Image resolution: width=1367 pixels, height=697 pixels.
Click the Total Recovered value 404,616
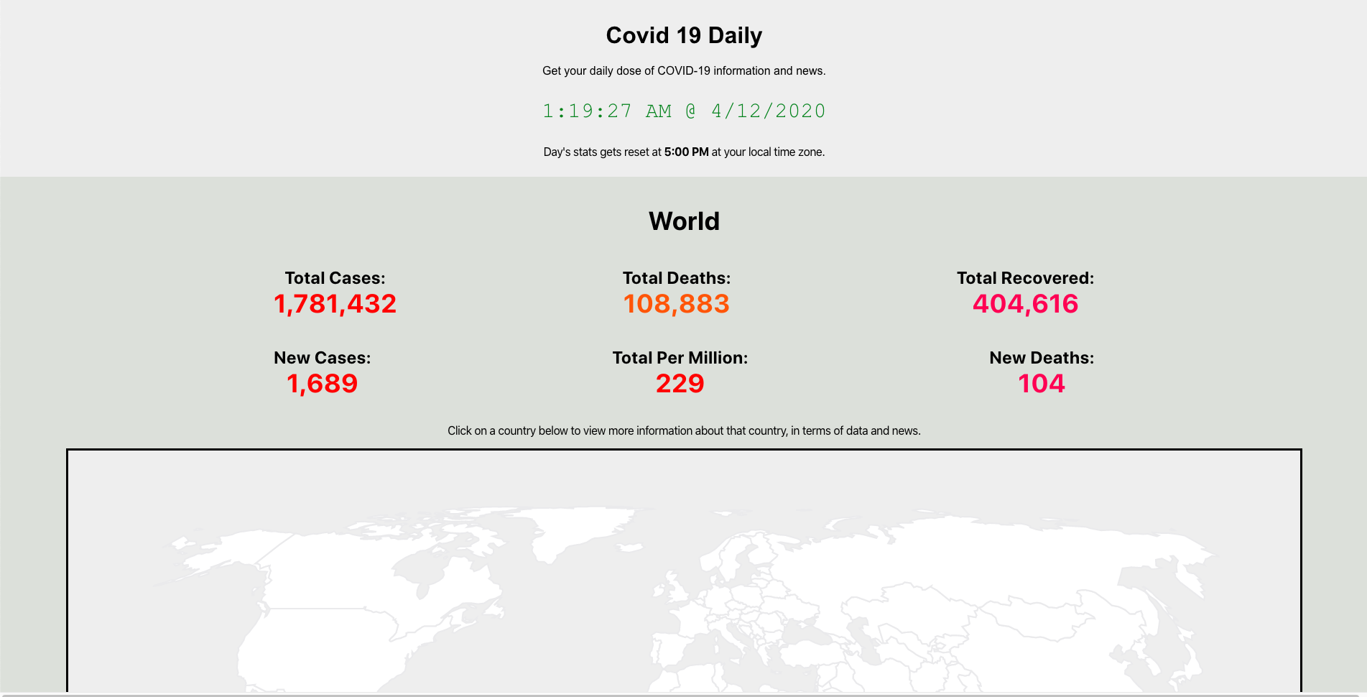(x=1025, y=304)
